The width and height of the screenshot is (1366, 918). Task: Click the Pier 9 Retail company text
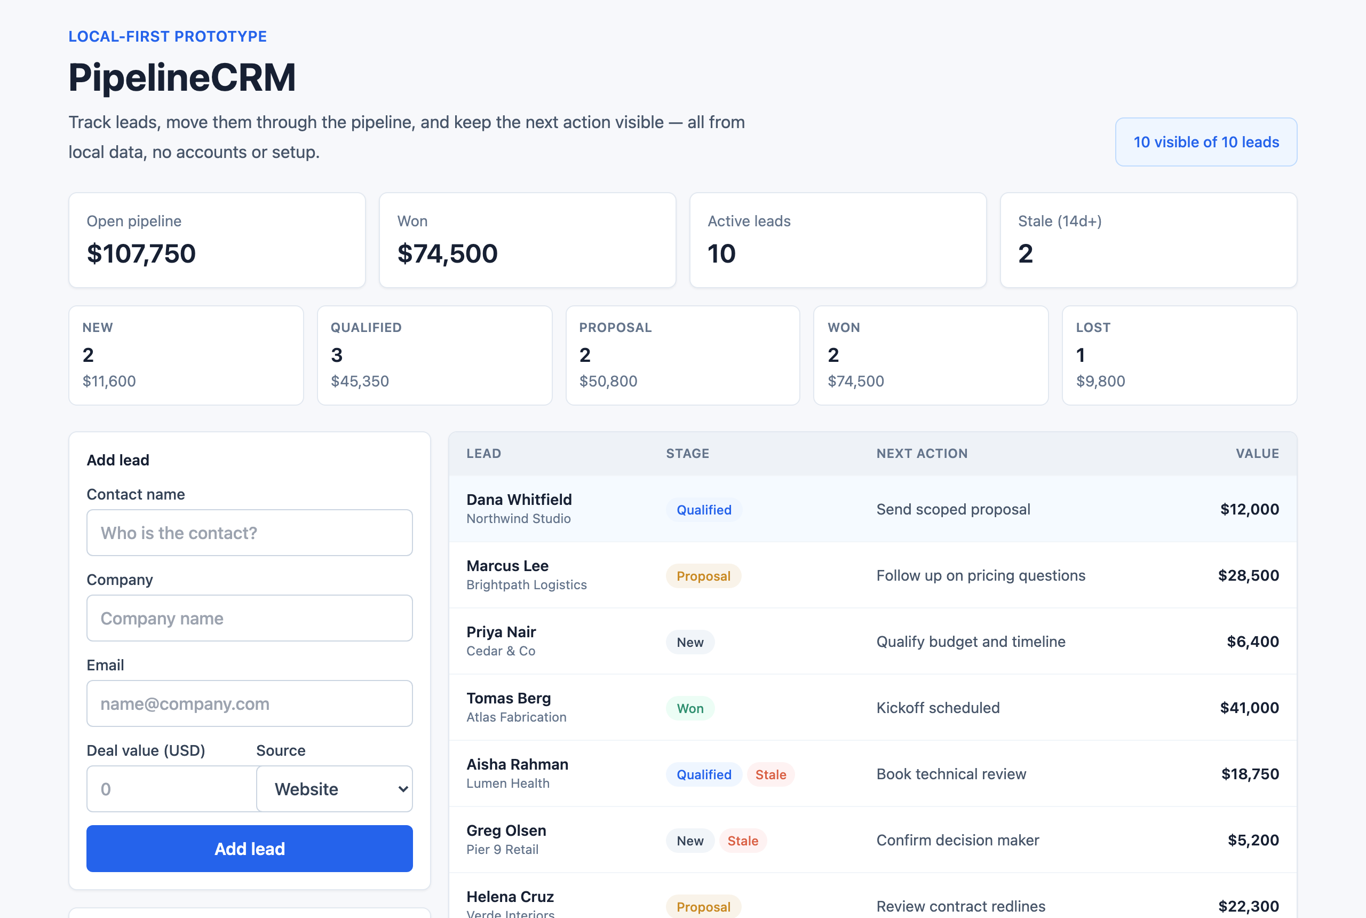point(502,850)
